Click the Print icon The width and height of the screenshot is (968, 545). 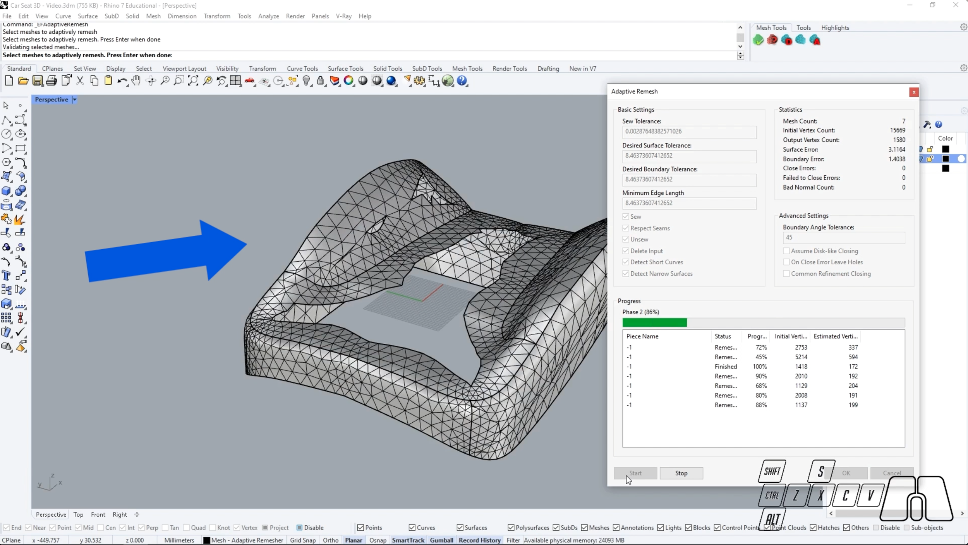tap(51, 81)
